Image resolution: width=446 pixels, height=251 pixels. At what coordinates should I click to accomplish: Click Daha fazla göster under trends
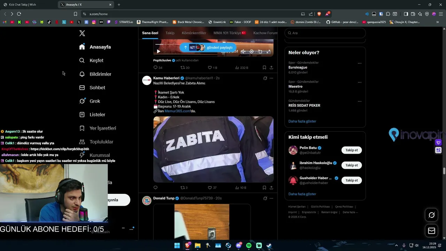tap(302, 121)
